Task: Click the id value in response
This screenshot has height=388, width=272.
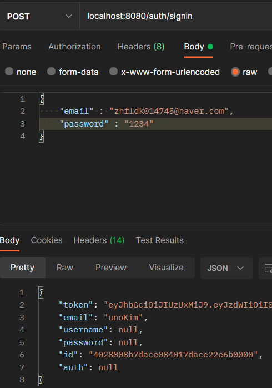Action: click(x=173, y=355)
